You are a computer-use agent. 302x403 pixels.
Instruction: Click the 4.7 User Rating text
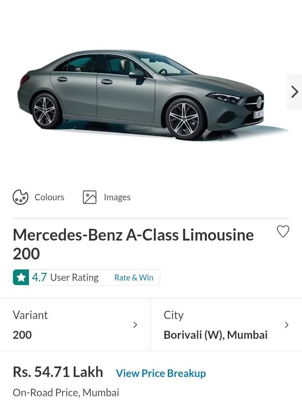pos(65,277)
